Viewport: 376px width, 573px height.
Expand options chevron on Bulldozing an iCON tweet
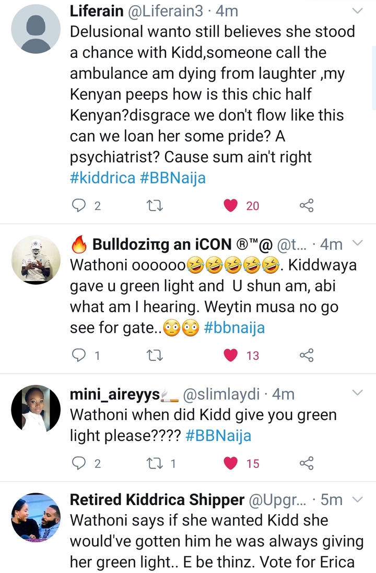coord(358,243)
